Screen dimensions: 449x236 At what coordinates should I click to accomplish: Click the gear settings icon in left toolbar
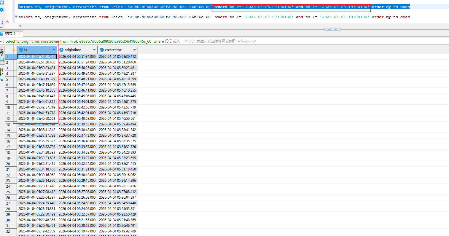[2, 9]
